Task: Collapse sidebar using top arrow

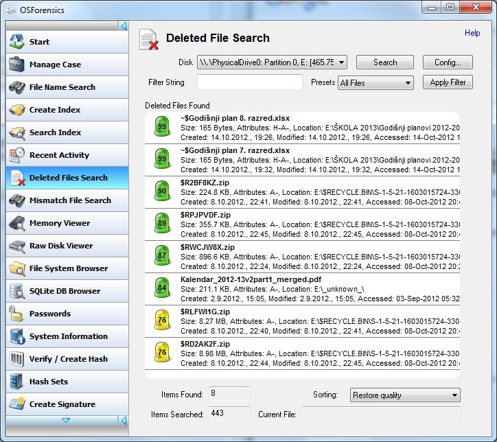Action: click(x=124, y=26)
